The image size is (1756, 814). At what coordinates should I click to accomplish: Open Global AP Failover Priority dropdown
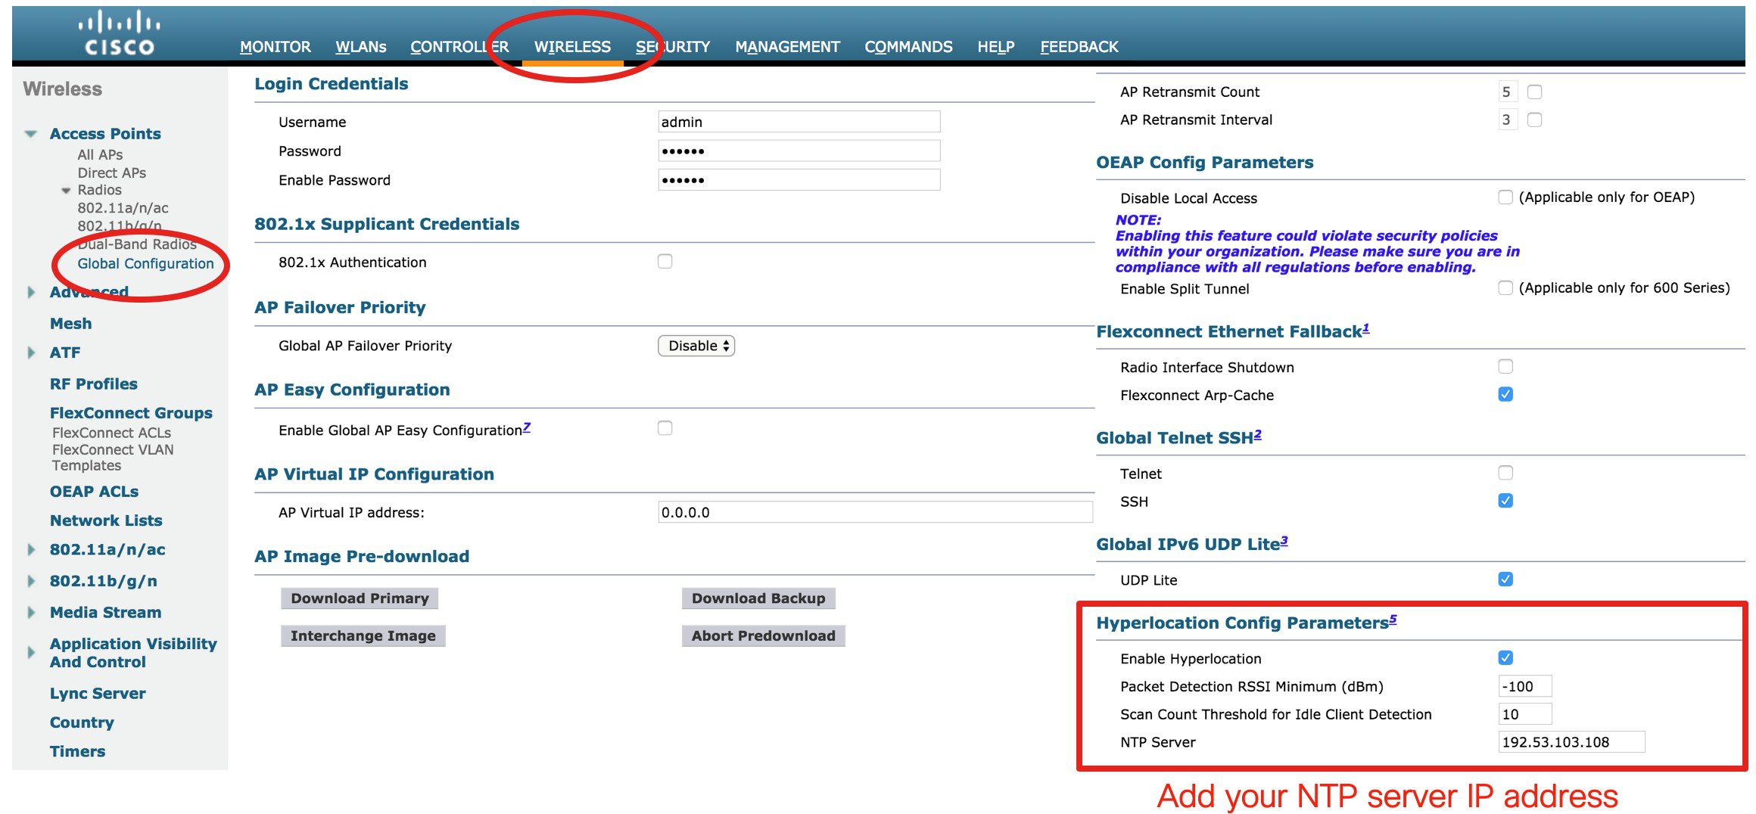pos(696,346)
